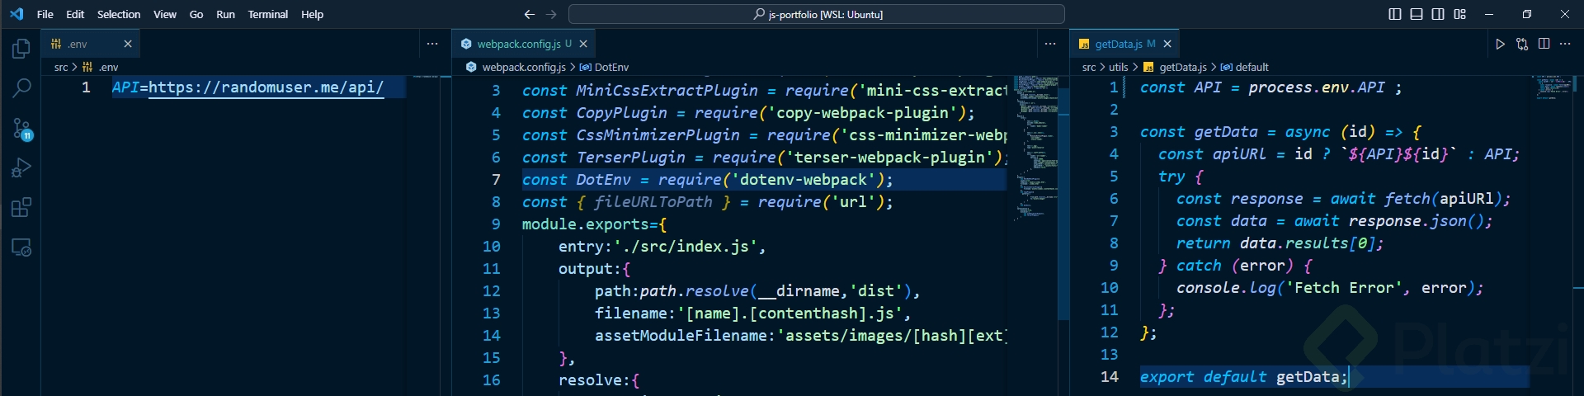Toggle the primary side bar layout button
This screenshot has height=396, width=1584.
[1395, 14]
